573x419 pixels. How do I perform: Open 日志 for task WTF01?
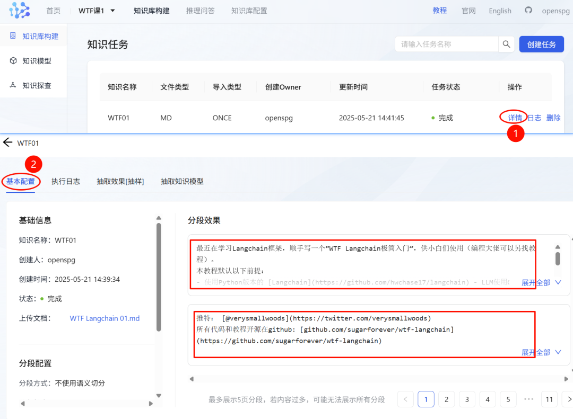pyautogui.click(x=534, y=118)
